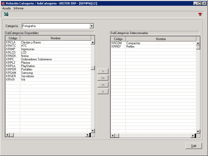Click Seleccionadas horizontal scrollbar thumb
Image resolution: width=208 pixels, height=156 pixels.
117,136
